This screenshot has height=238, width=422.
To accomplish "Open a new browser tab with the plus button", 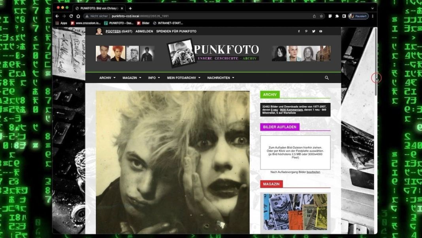I will click(130, 8).
